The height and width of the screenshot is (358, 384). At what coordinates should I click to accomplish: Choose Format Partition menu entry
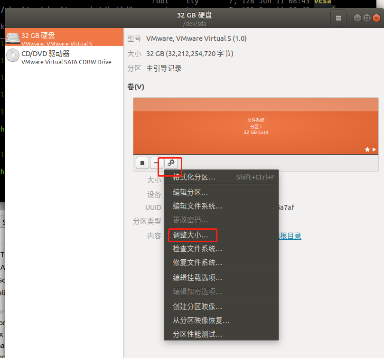221,177
